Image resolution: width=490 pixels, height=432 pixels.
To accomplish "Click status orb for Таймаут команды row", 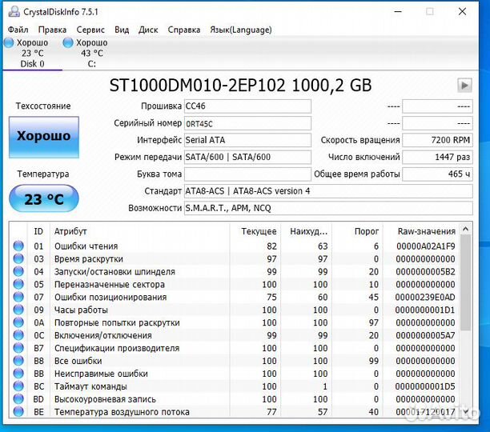I will [18, 386].
